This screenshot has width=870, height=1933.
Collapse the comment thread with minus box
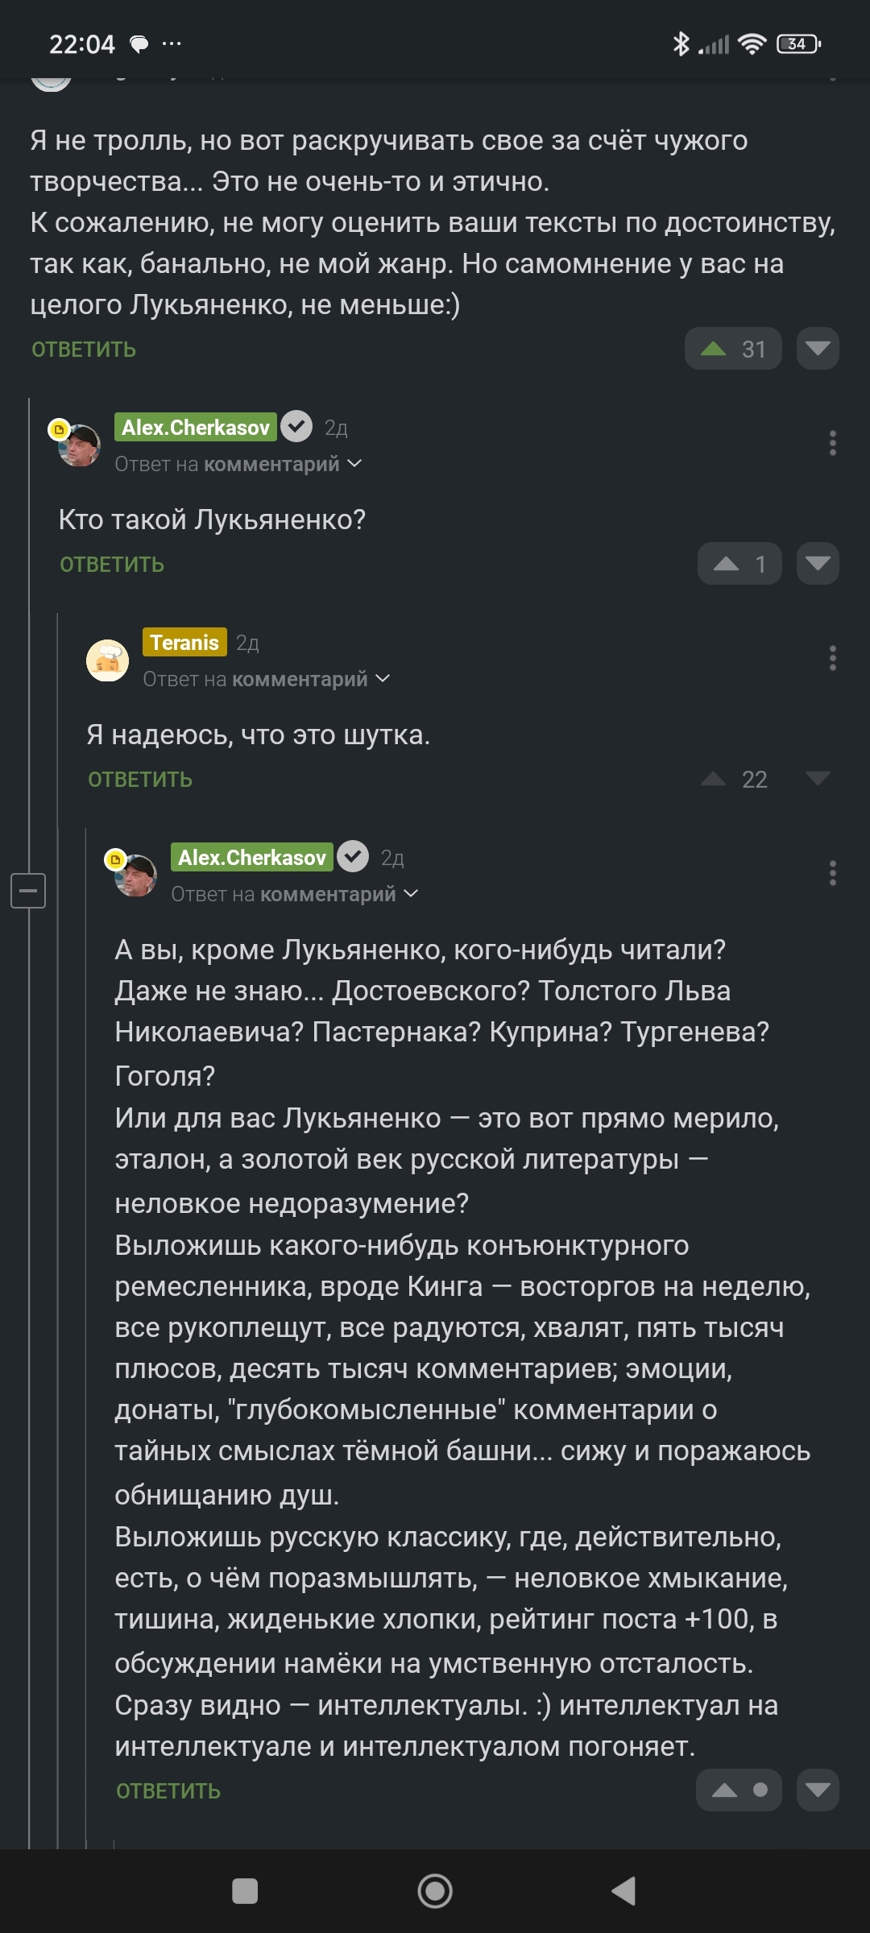tap(28, 891)
